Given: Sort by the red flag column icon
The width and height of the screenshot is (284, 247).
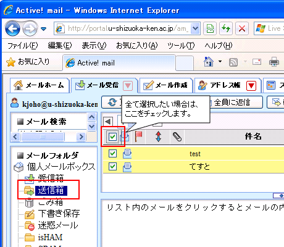Looking at the screenshot, I should (139, 136).
